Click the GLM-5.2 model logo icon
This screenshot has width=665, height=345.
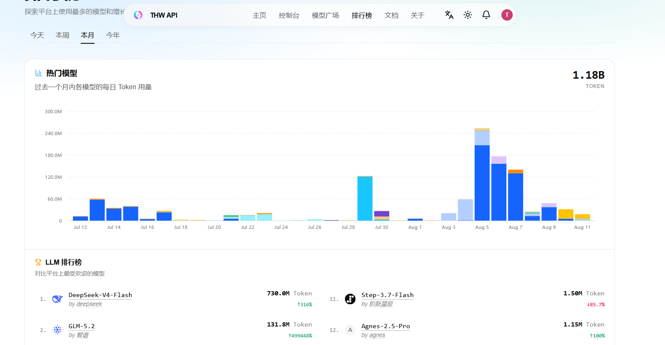click(x=57, y=330)
